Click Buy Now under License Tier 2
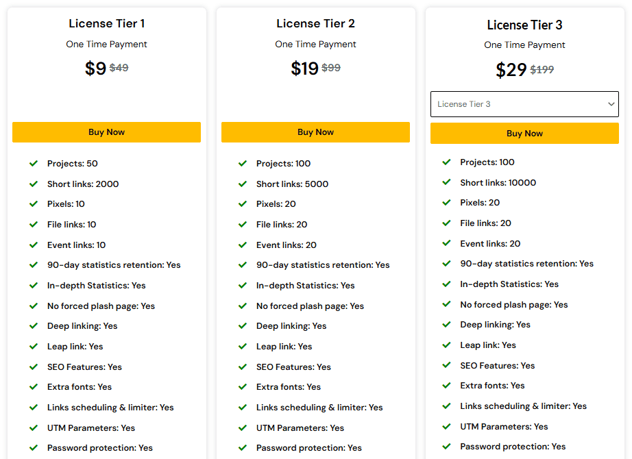632x459 pixels. tap(315, 132)
